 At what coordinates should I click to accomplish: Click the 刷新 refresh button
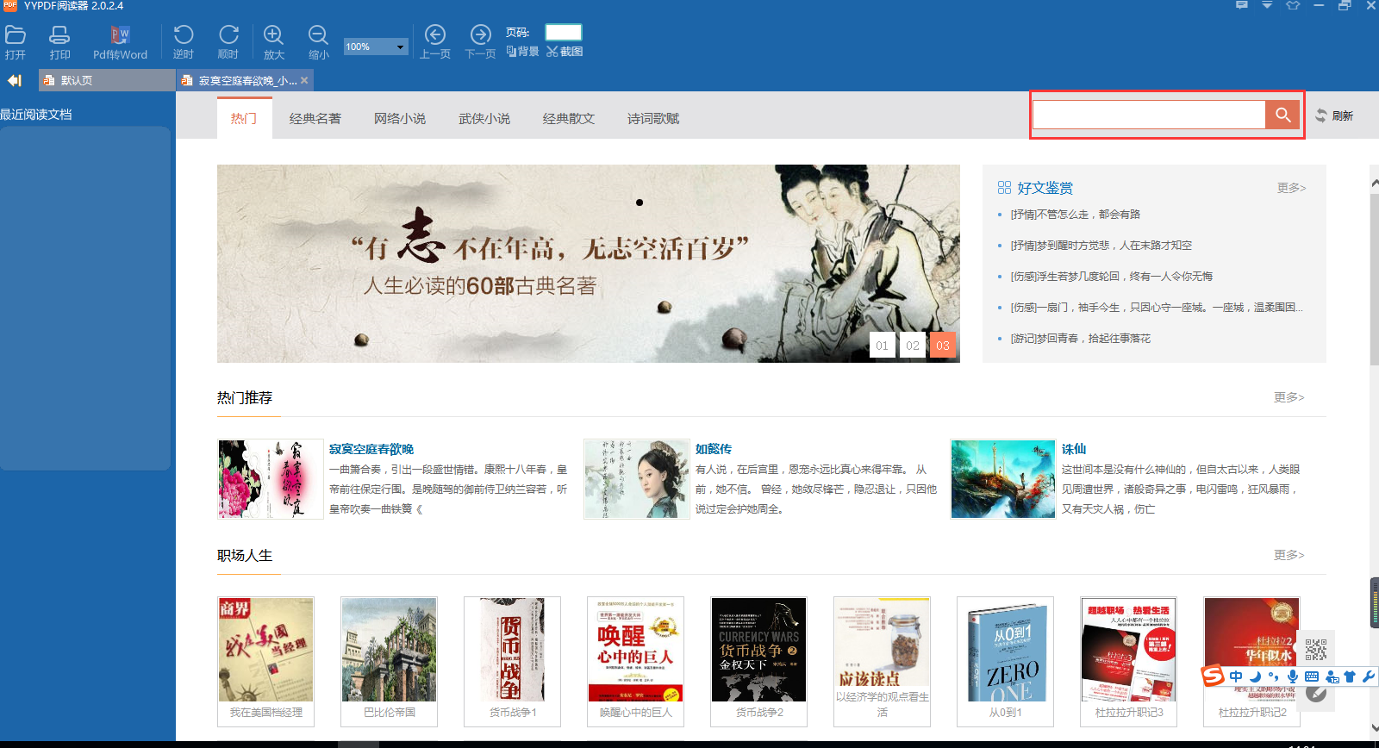(x=1334, y=115)
